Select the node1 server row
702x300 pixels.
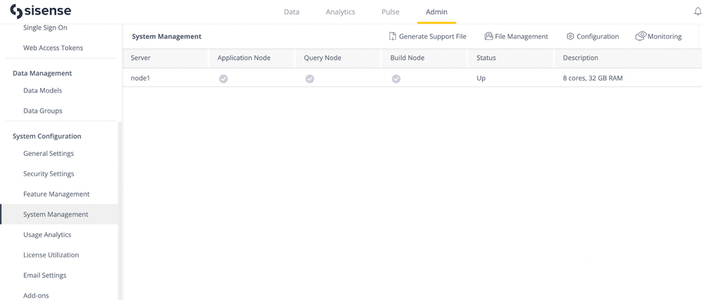click(141, 78)
